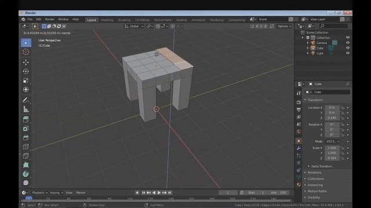The image size is (371, 208).
Task: Hide the Collection in outliner
Action: (x=348, y=38)
